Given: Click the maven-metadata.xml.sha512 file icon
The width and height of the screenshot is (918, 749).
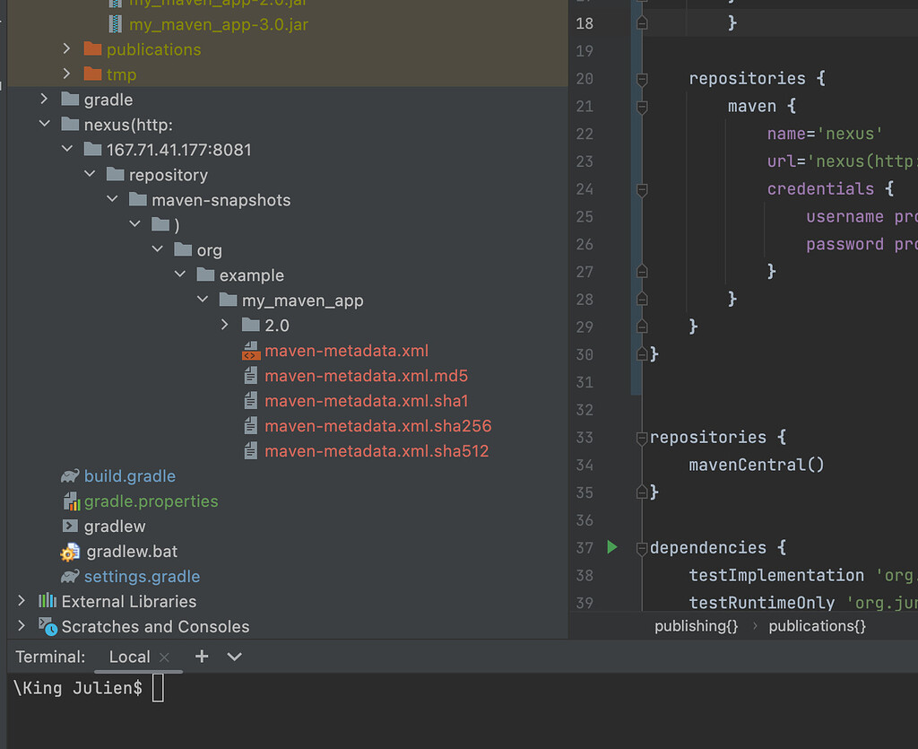Looking at the screenshot, I should [x=251, y=451].
